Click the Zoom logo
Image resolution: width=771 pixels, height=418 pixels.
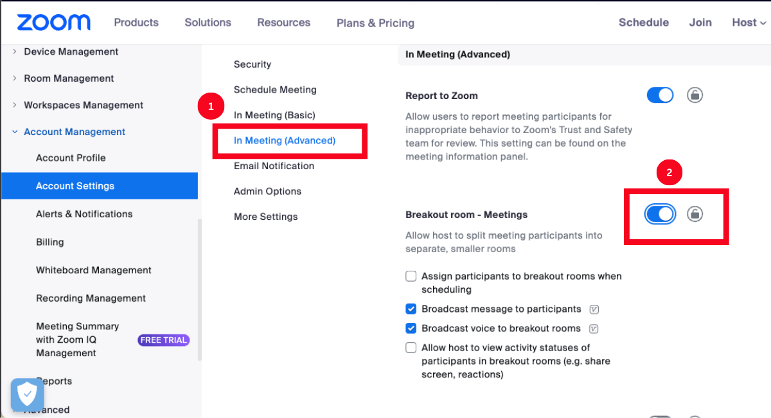point(53,23)
